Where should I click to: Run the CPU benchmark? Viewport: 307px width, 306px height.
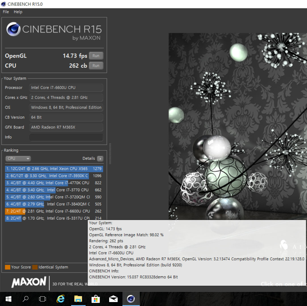tap(96, 65)
